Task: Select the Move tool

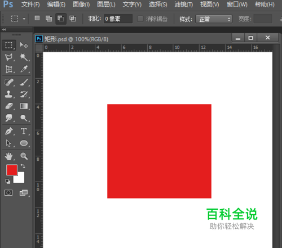Action: coord(24,45)
